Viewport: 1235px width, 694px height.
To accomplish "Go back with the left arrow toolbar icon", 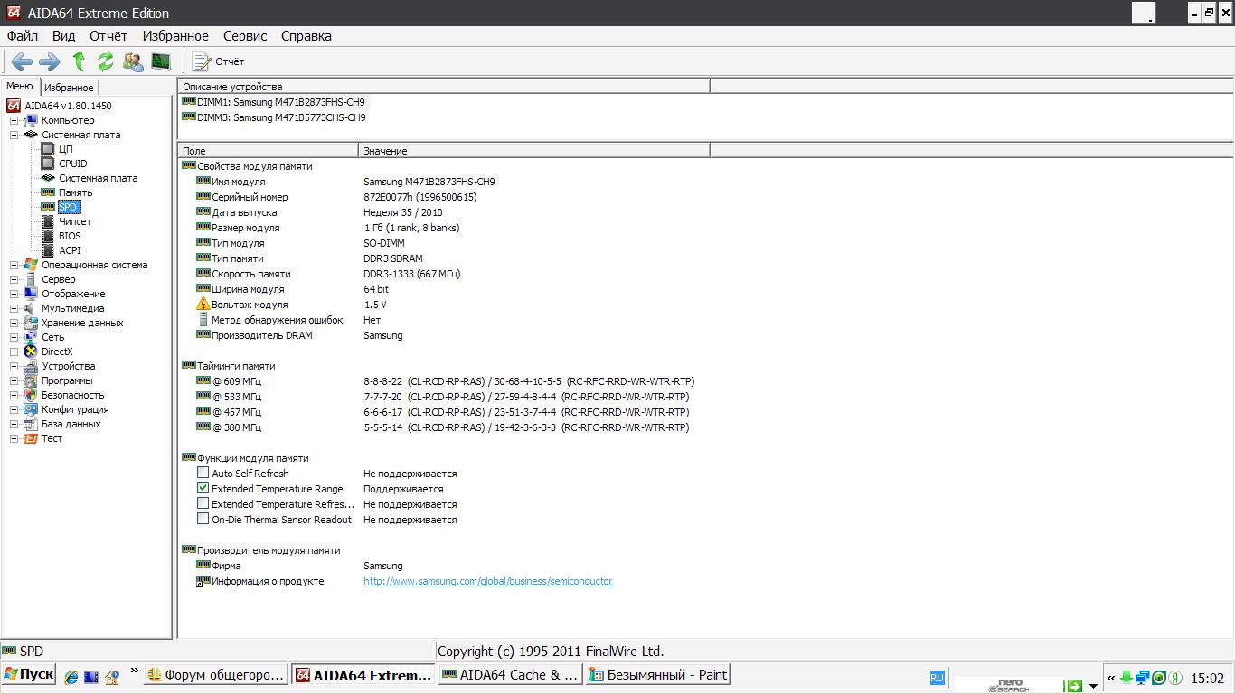I will pos(22,61).
